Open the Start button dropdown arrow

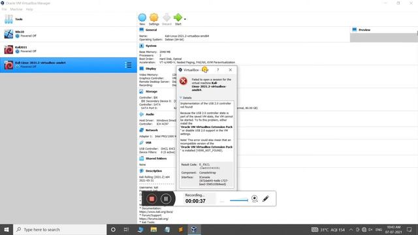click(x=185, y=19)
